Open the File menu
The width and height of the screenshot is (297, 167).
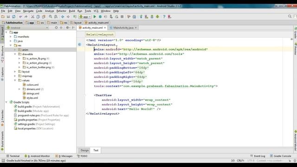[x=3, y=11]
